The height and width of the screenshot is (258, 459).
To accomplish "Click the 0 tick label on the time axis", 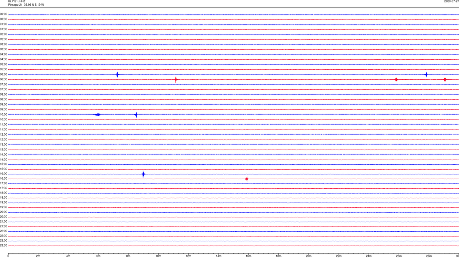I will [x=8, y=256].
